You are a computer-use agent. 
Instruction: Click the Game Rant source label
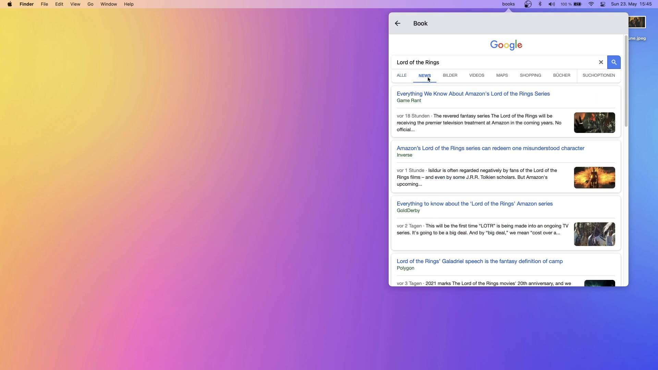pyautogui.click(x=409, y=101)
